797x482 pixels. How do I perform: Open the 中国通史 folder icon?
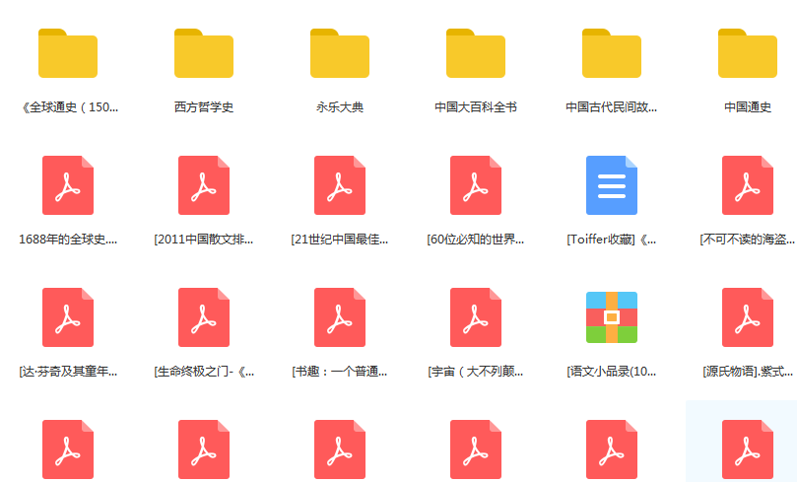(748, 53)
